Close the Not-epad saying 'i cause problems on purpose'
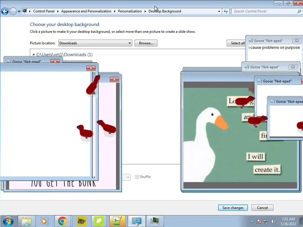303x227 pixels. click(297, 40)
